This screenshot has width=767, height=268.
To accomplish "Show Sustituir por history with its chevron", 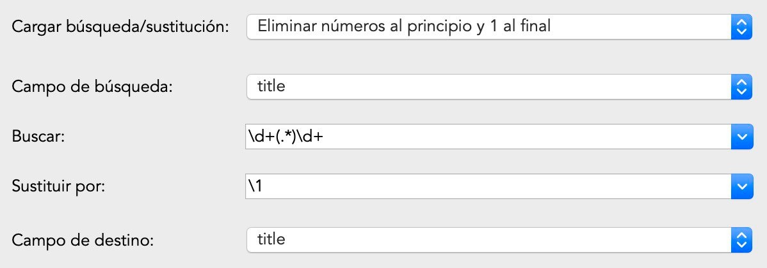I will pyautogui.click(x=741, y=187).
